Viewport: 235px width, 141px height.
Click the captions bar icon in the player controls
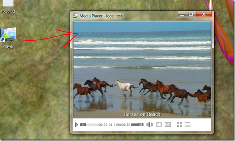[x=188, y=125]
